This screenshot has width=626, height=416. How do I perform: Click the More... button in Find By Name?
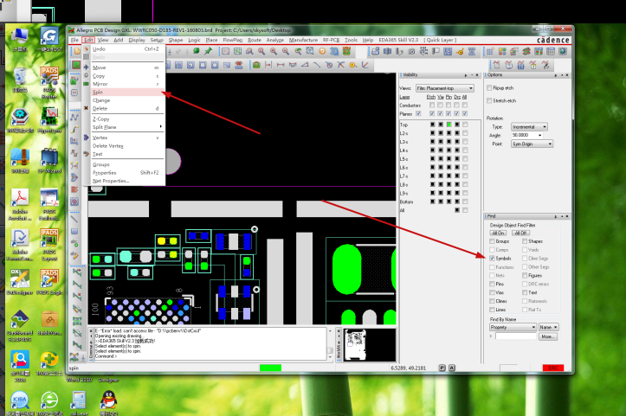tap(548, 336)
